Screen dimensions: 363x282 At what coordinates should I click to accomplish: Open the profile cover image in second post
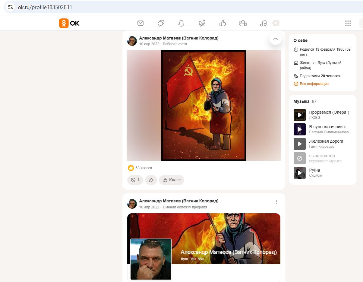pos(204,239)
